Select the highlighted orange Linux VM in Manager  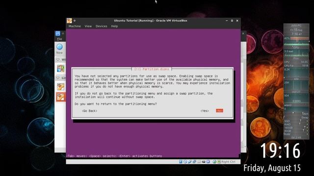[x=61, y=97]
